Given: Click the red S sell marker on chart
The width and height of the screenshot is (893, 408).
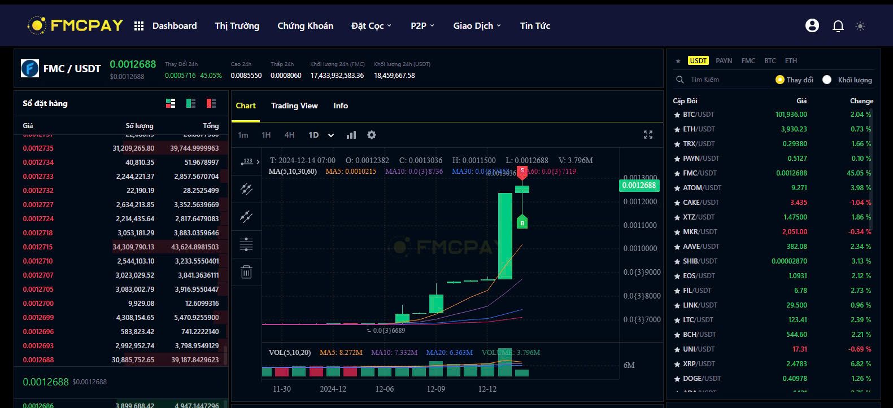Looking at the screenshot, I should coord(522,173).
